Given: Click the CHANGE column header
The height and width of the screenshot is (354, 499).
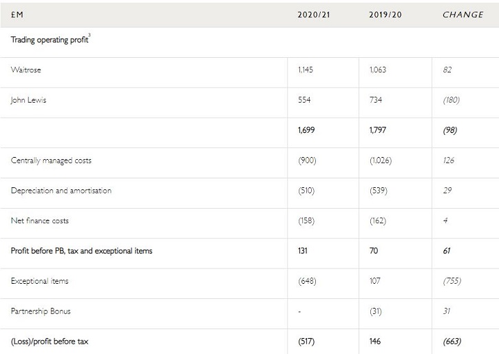Looking at the screenshot, I should (463, 14).
